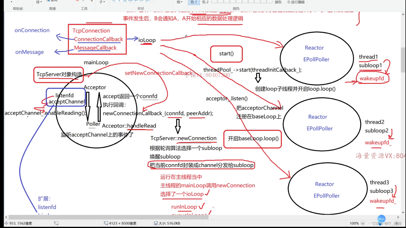The image size is (406, 228).
Task: Click the subloop2 label
Action: pos(377,131)
